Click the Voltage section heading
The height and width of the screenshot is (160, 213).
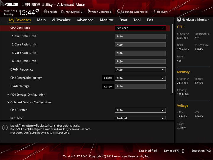coord(183,105)
